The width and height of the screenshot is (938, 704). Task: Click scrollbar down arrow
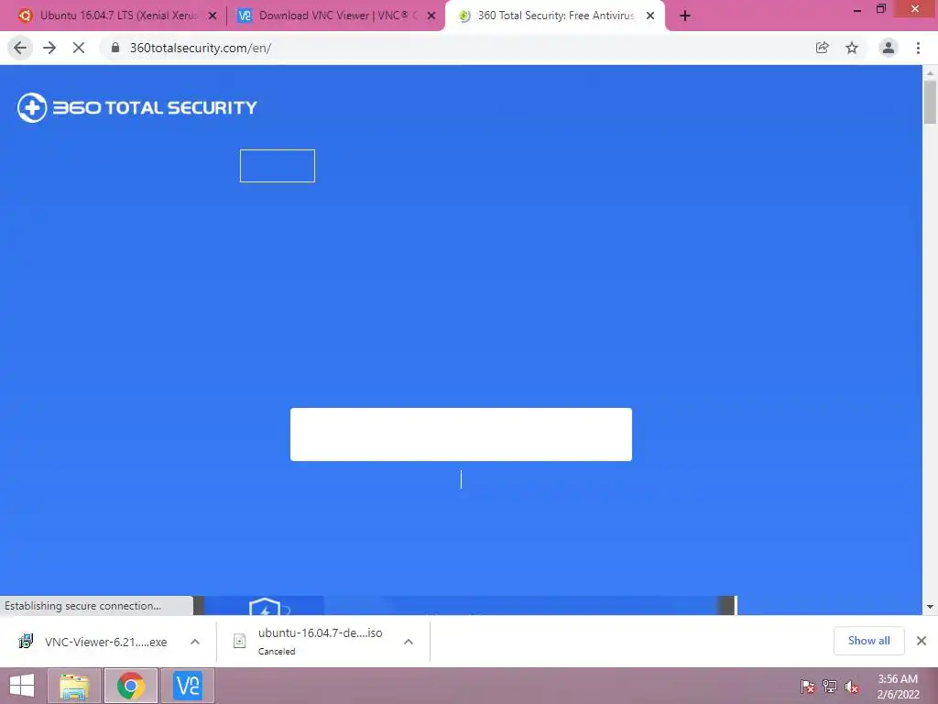coord(930,607)
